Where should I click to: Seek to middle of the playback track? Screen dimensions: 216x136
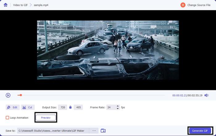[91, 95]
